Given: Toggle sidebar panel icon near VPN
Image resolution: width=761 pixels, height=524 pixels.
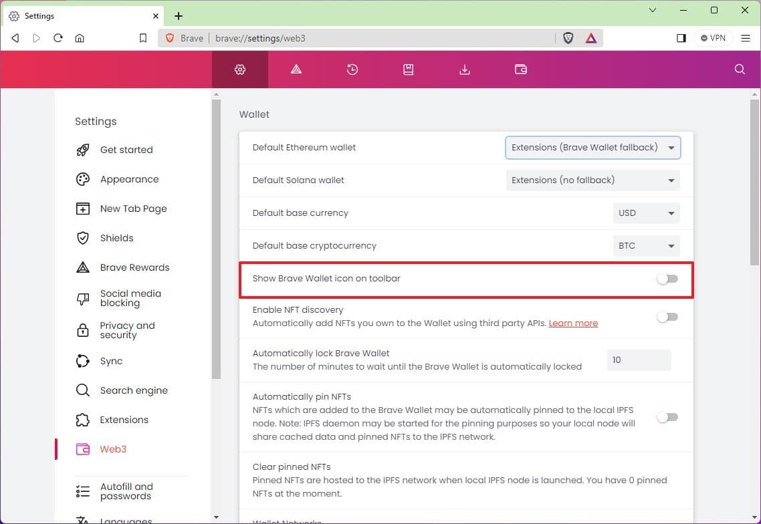Looking at the screenshot, I should (681, 38).
